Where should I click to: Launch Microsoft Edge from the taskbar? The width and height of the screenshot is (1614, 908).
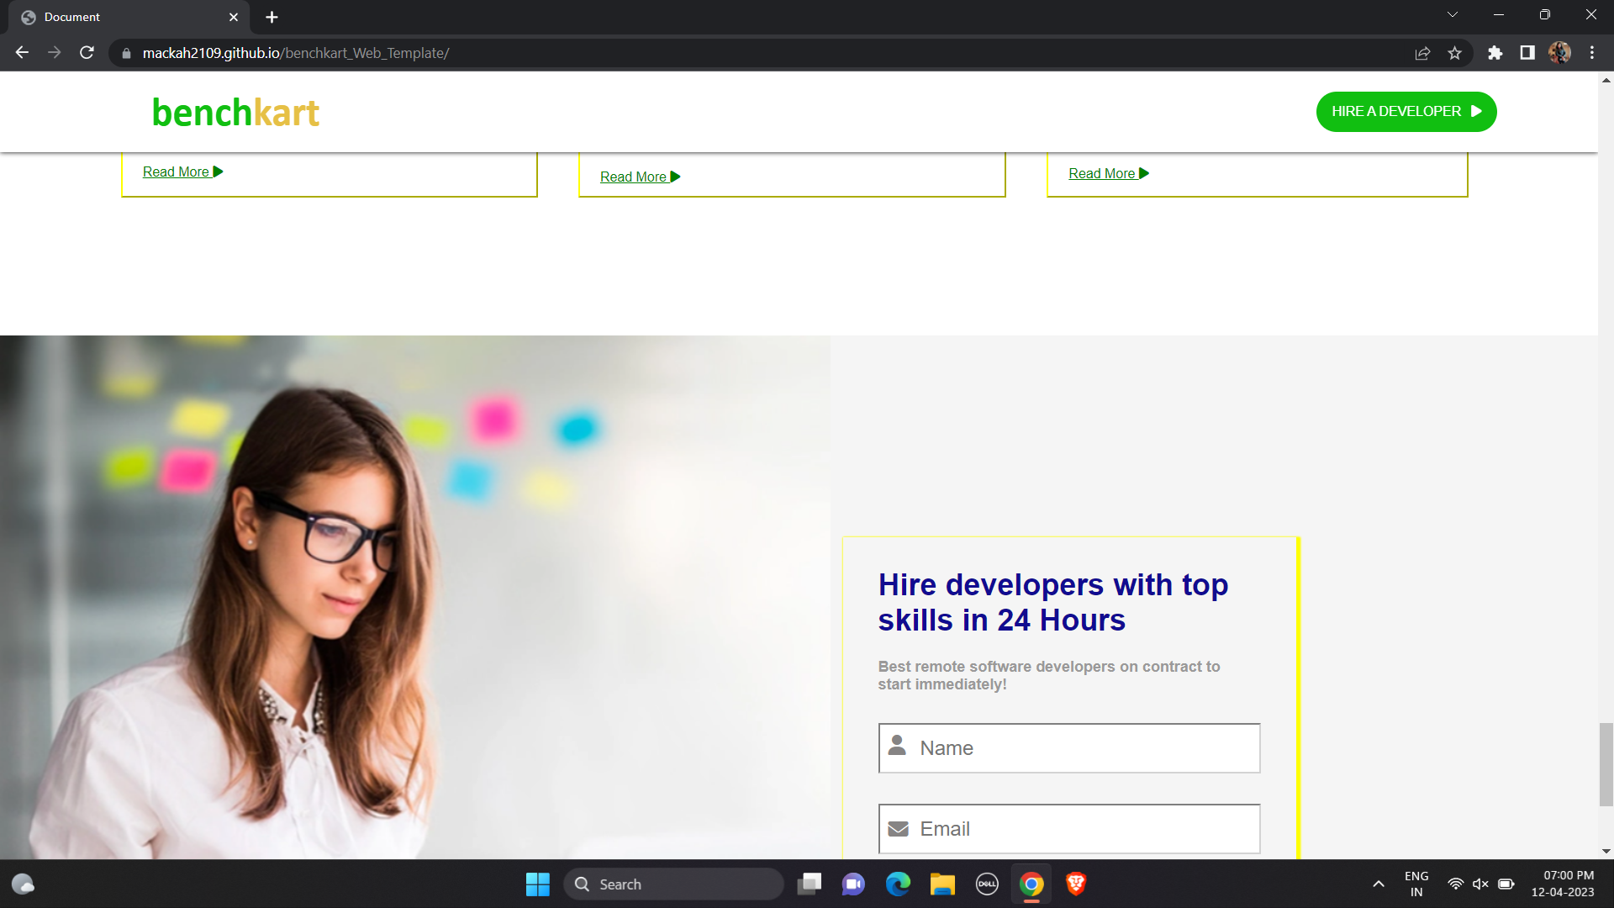pos(899,884)
